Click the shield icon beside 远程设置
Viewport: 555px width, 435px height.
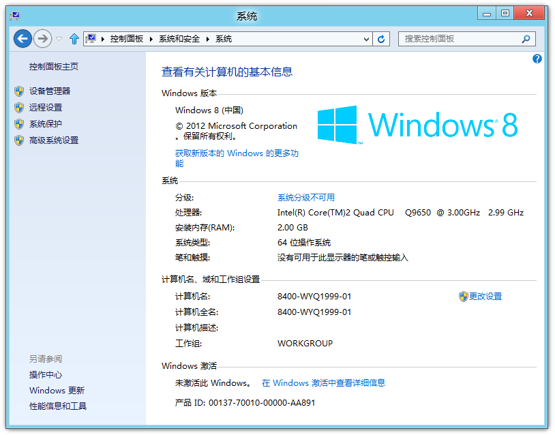point(19,108)
